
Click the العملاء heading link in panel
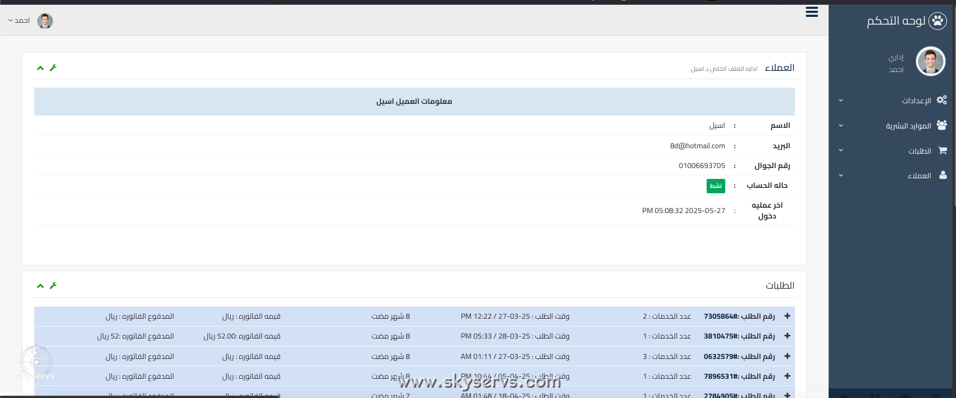780,68
